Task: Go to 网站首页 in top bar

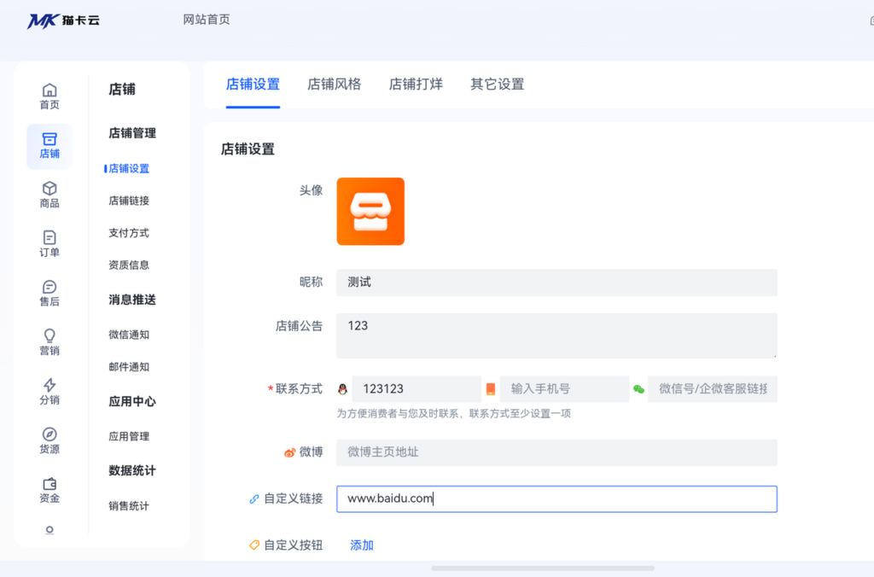Action: [x=207, y=20]
